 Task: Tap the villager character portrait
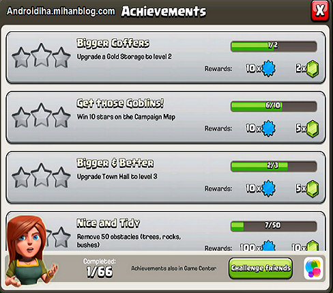[x=29, y=251]
